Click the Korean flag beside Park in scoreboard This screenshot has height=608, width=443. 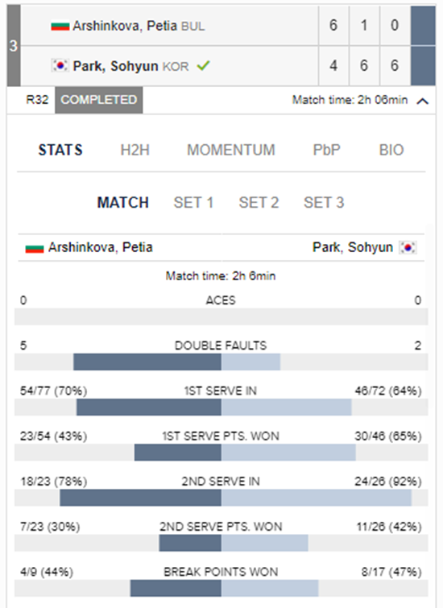(60, 65)
